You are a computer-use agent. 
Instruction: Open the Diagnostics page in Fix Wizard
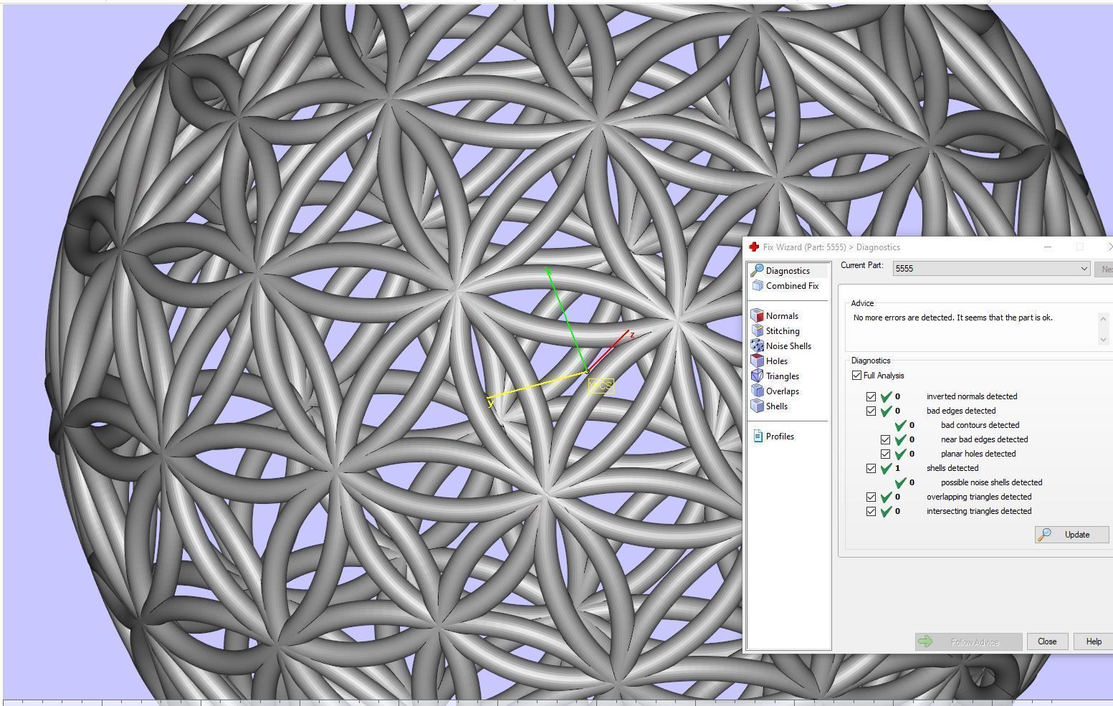(x=787, y=270)
